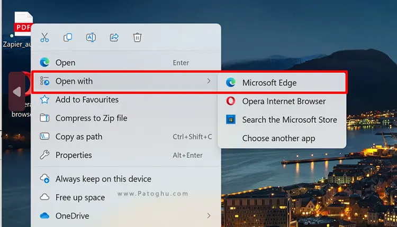Viewport: 397px width, 227px height.
Task: Click Free up space option
Action: pos(80,197)
